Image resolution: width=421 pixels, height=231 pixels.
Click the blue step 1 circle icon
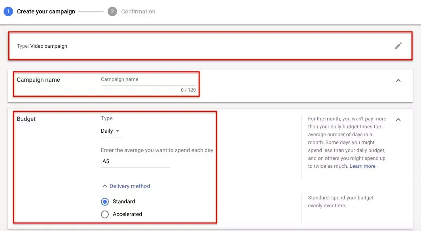8,11
